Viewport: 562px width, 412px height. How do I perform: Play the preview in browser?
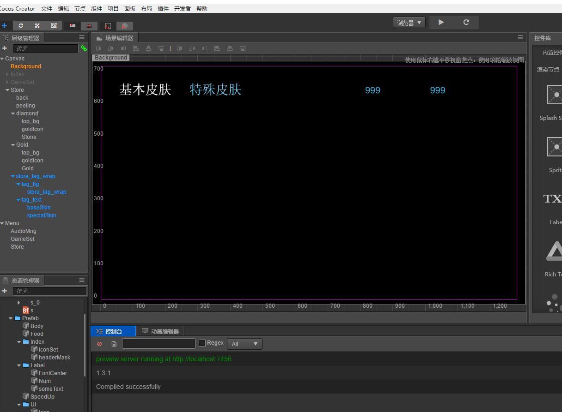(441, 22)
